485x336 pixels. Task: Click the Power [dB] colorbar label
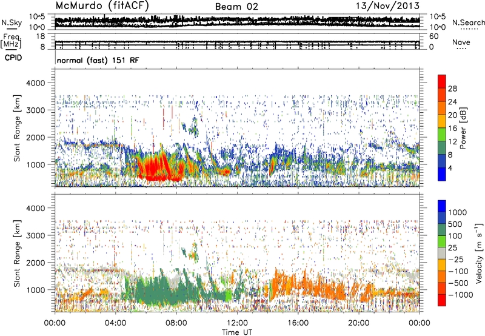[x=463, y=128]
